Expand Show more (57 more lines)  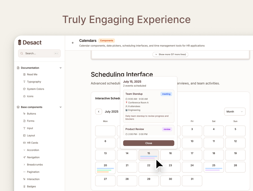pyautogui.click(x=170, y=54)
